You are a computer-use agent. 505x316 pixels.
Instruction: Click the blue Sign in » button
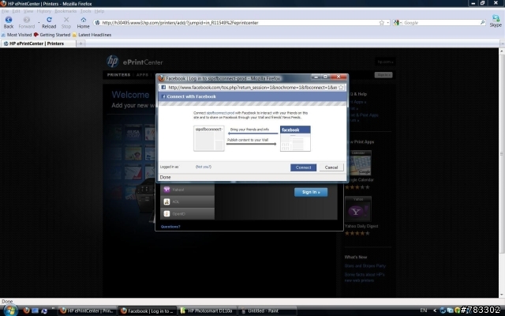click(311, 192)
